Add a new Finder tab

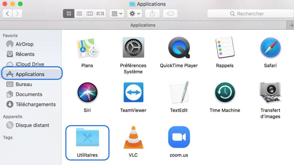(291, 25)
